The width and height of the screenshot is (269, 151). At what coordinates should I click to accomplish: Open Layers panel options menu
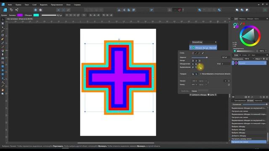point(267,55)
